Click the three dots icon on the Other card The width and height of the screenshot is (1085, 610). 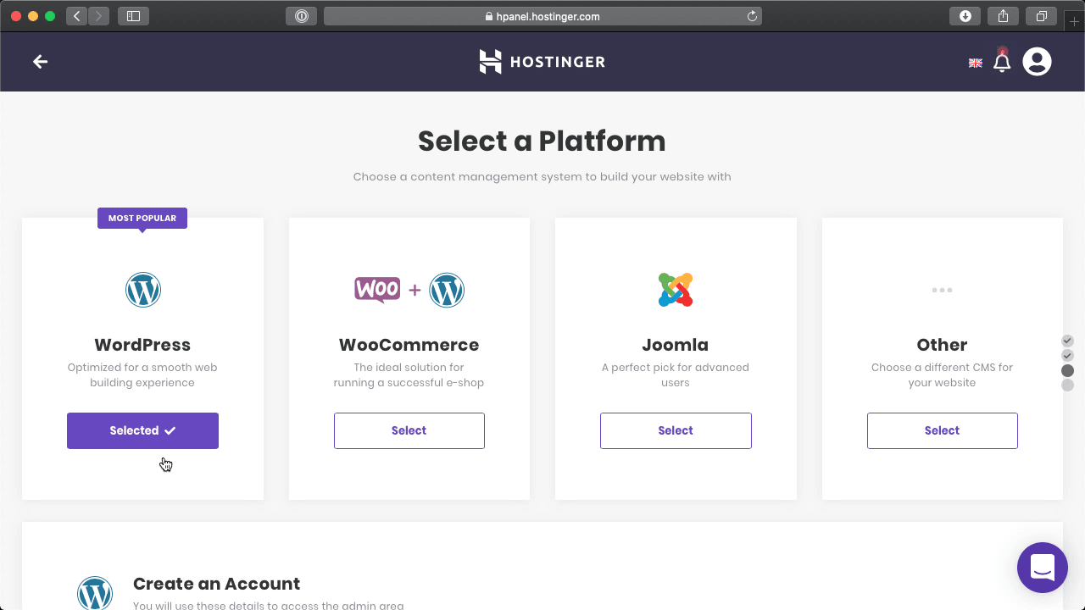(942, 290)
